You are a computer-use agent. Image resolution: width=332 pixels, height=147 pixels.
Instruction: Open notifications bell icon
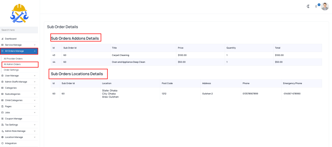(x=316, y=6)
